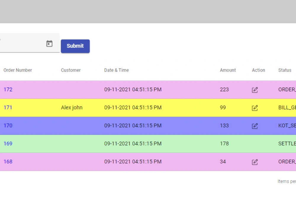Click date and time of order 168
Viewport: 296px width, 222px height.
pyautogui.click(x=133, y=162)
